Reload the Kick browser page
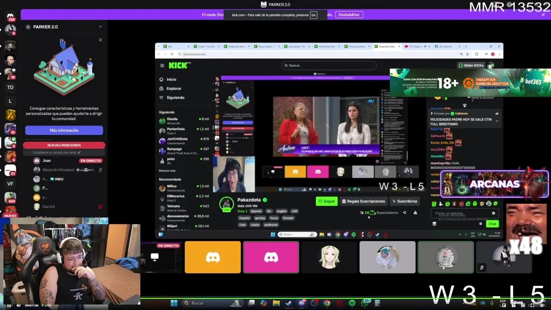This screenshot has width=551, height=310. pyautogui.click(x=172, y=54)
